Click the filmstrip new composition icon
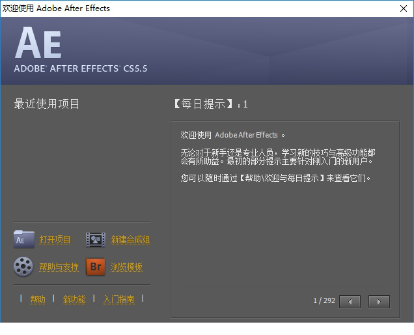The width and height of the screenshot is (414, 335). click(96, 240)
